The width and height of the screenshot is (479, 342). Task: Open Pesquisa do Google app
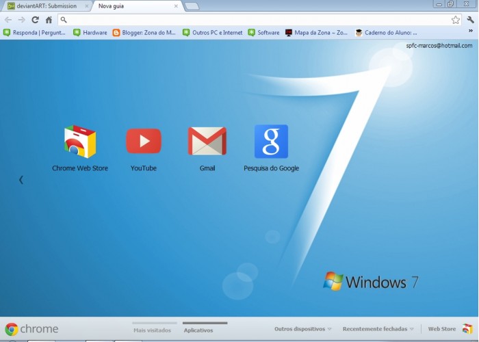pyautogui.click(x=271, y=142)
